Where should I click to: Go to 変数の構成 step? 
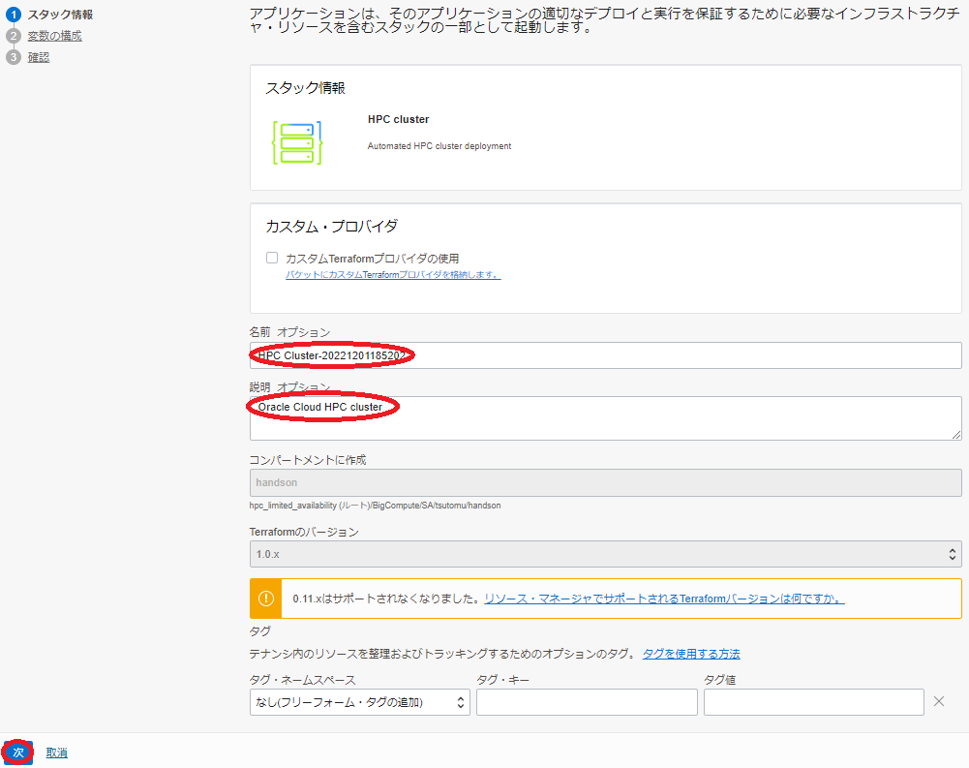[x=54, y=36]
